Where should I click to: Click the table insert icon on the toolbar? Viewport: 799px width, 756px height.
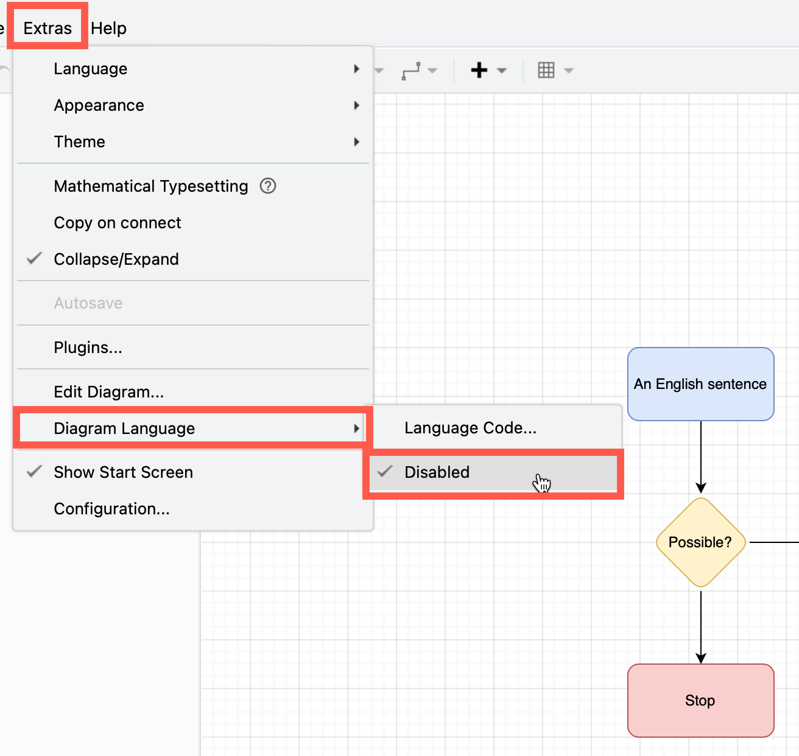[547, 70]
